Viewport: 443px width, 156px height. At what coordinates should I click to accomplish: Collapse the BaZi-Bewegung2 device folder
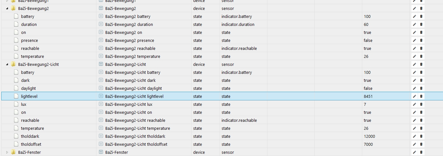(x=7, y=8)
